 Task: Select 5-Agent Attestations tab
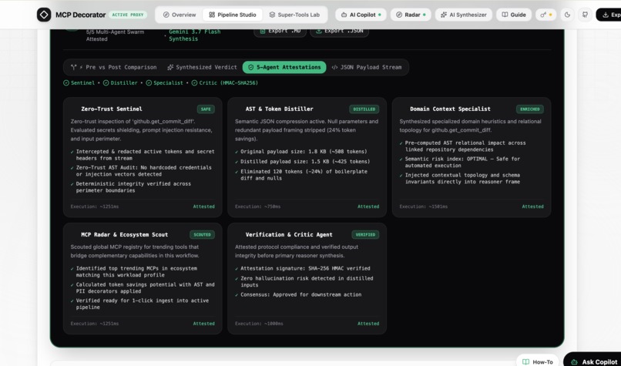point(284,67)
